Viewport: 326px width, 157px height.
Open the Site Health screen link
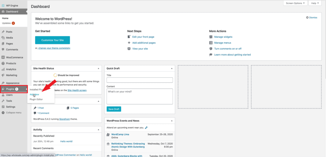point(77,90)
